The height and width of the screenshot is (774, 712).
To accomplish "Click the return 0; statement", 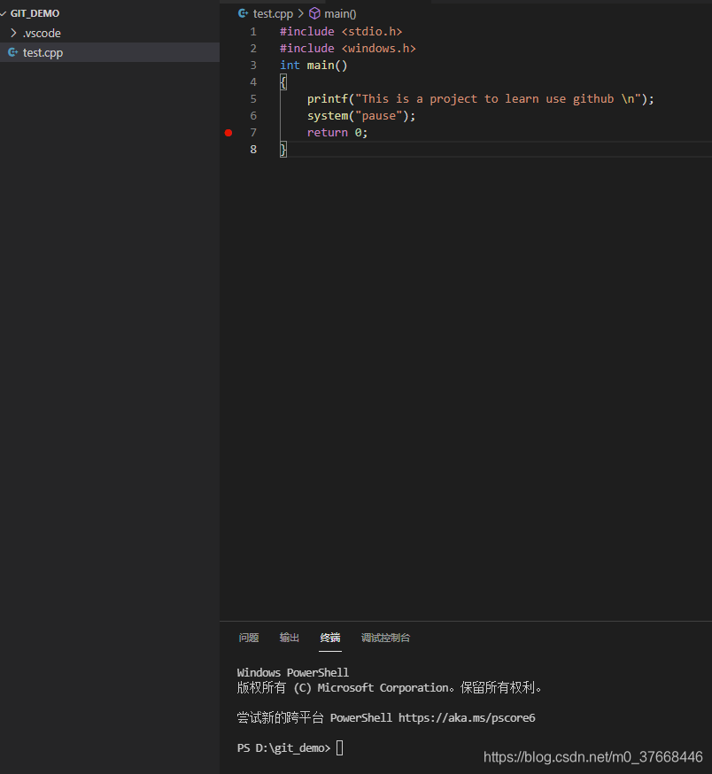I will pos(337,132).
